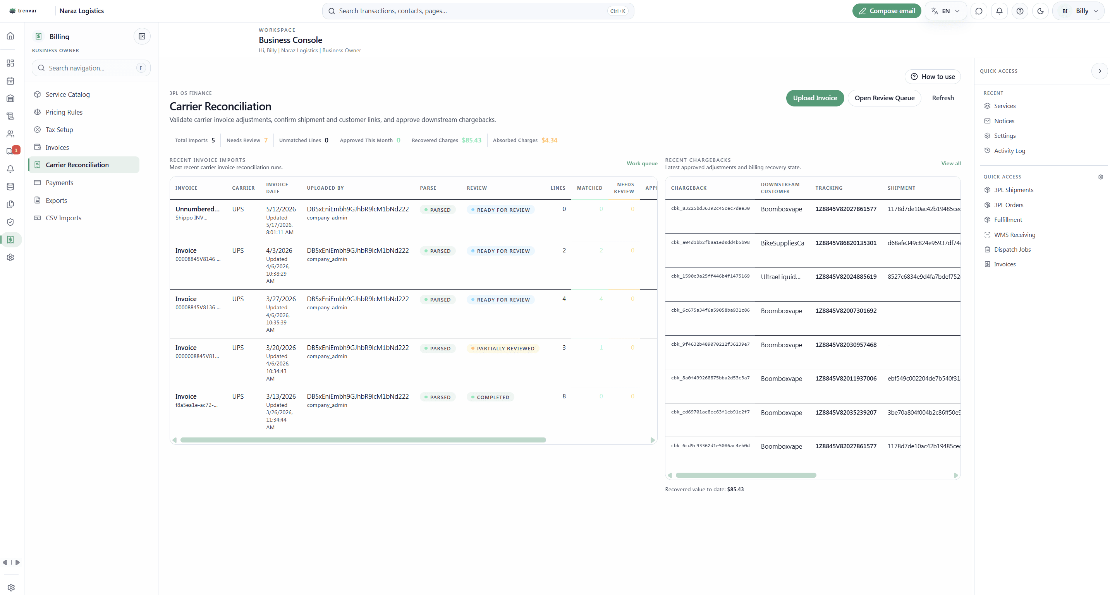Click Compose email button
The width and height of the screenshot is (1110, 595).
tap(887, 11)
